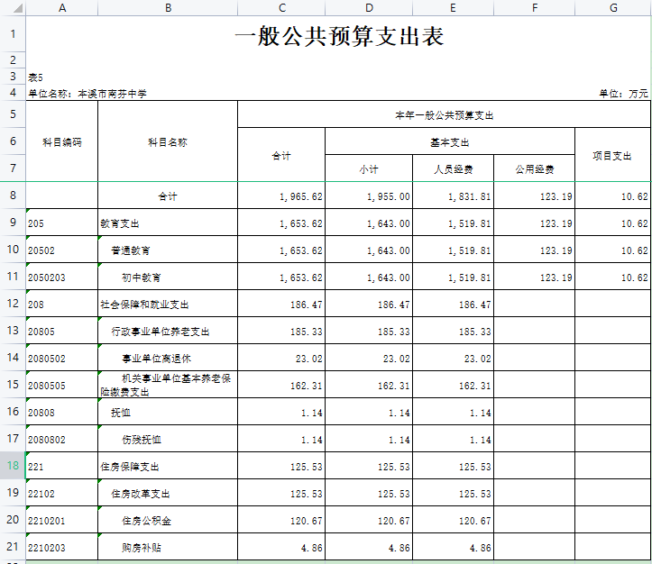
Task: Click the code cell 20502
Action: pos(62,250)
